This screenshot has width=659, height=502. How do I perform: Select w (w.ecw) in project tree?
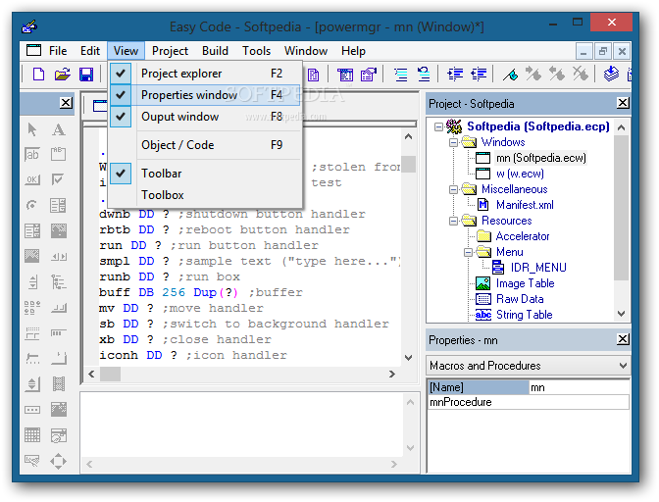pos(520,174)
